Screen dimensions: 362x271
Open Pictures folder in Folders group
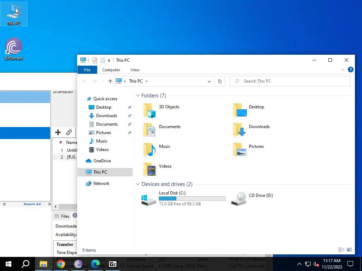248,150
